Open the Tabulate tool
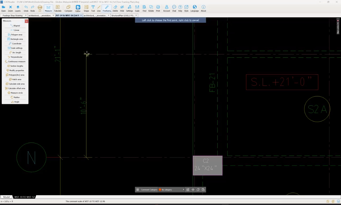Viewport: 341px width, 205px height. point(58,8)
